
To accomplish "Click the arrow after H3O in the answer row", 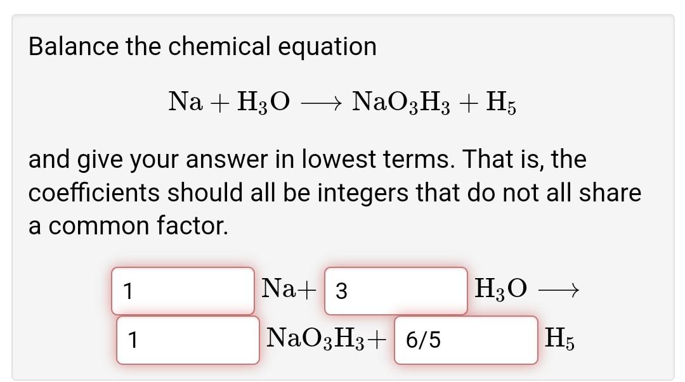I will 558,290.
